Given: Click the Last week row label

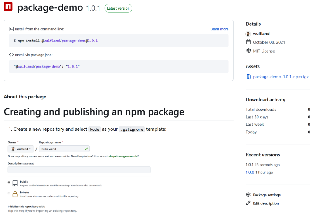Looking at the screenshot, I should point(255,124).
